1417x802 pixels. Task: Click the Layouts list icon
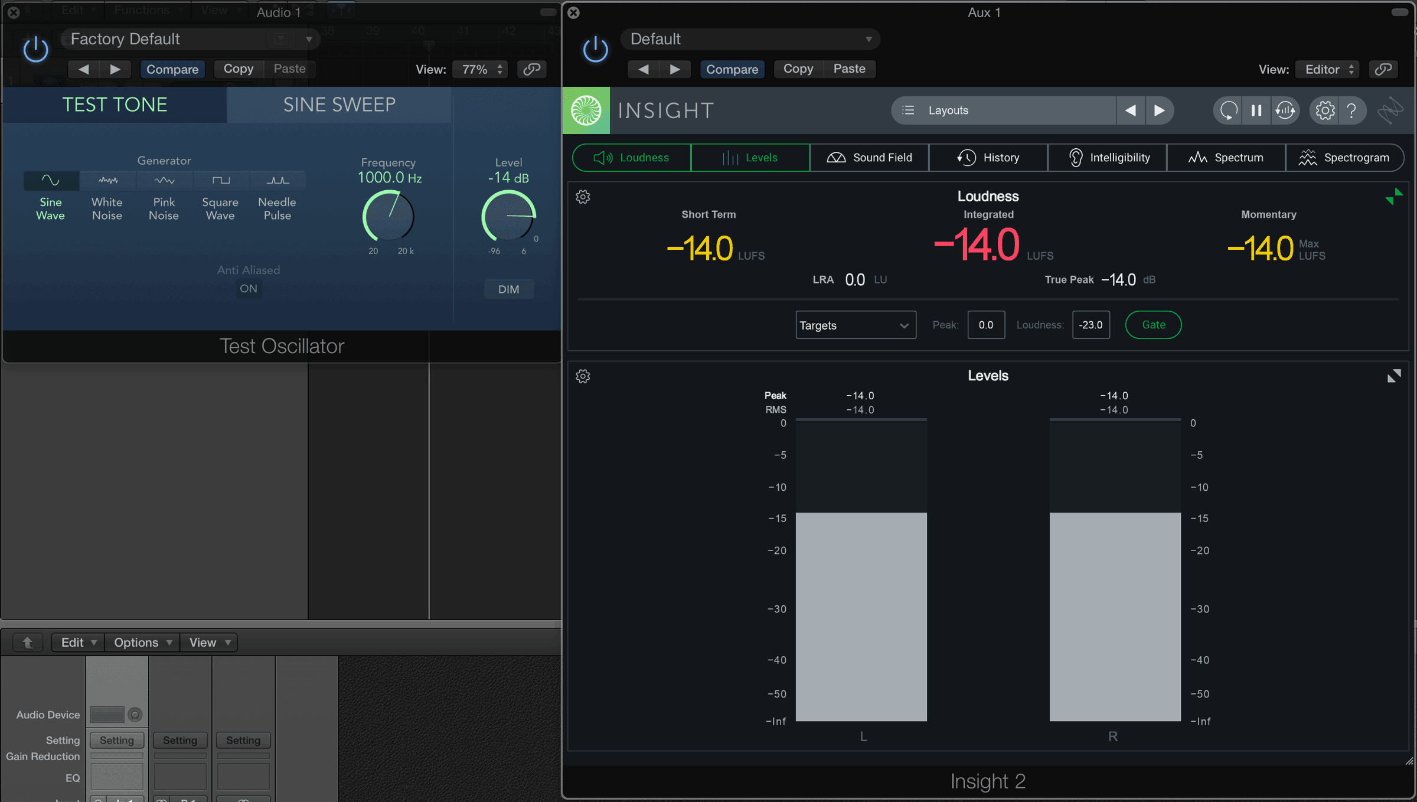(x=909, y=110)
